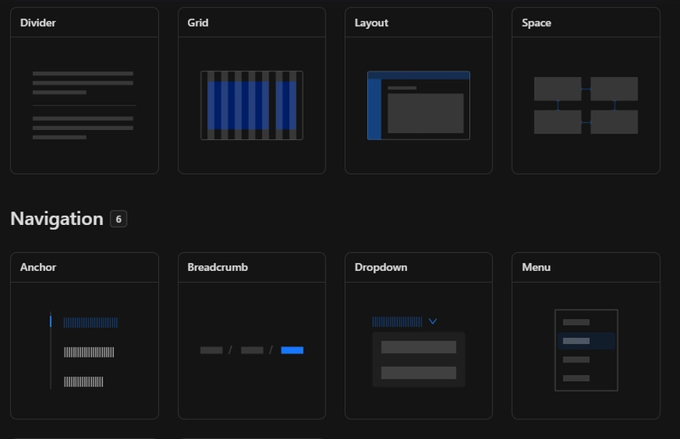Click the blue chevron in Dropdown illustration
This screenshot has width=680, height=439.
pyautogui.click(x=433, y=322)
